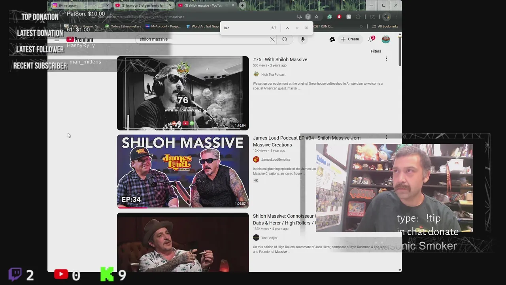Screen dimensions: 506x285
Task: Open the Grammarly extension icon
Action: [x=330, y=17]
